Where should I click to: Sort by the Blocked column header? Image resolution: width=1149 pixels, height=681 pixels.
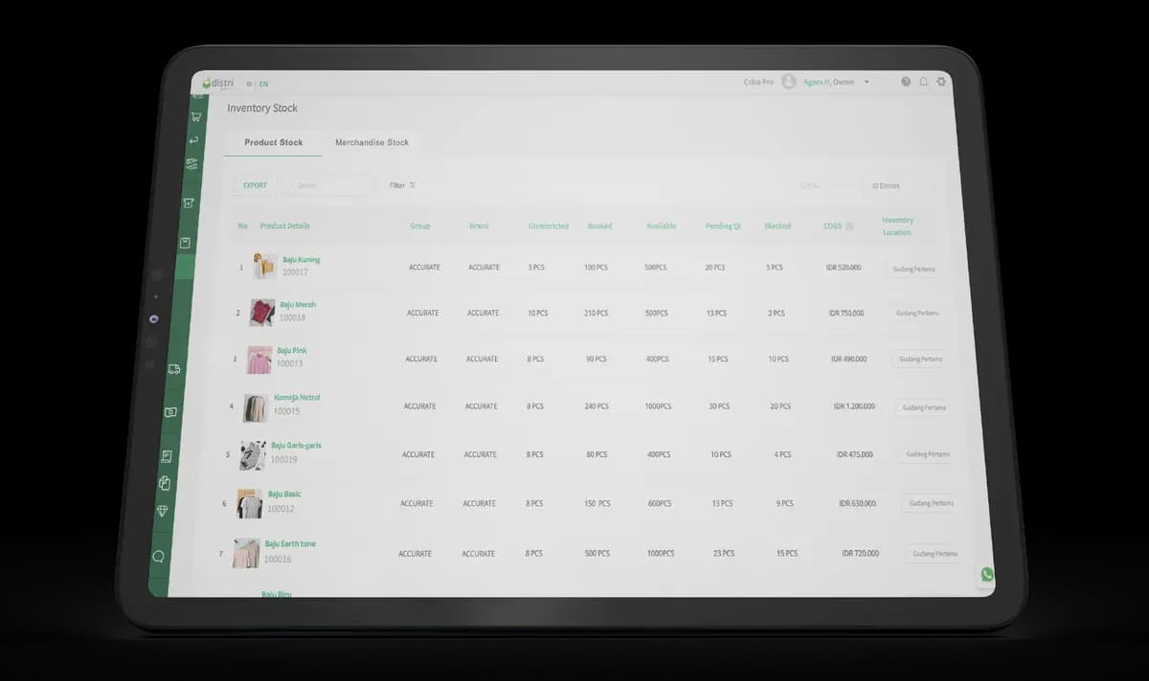click(777, 227)
